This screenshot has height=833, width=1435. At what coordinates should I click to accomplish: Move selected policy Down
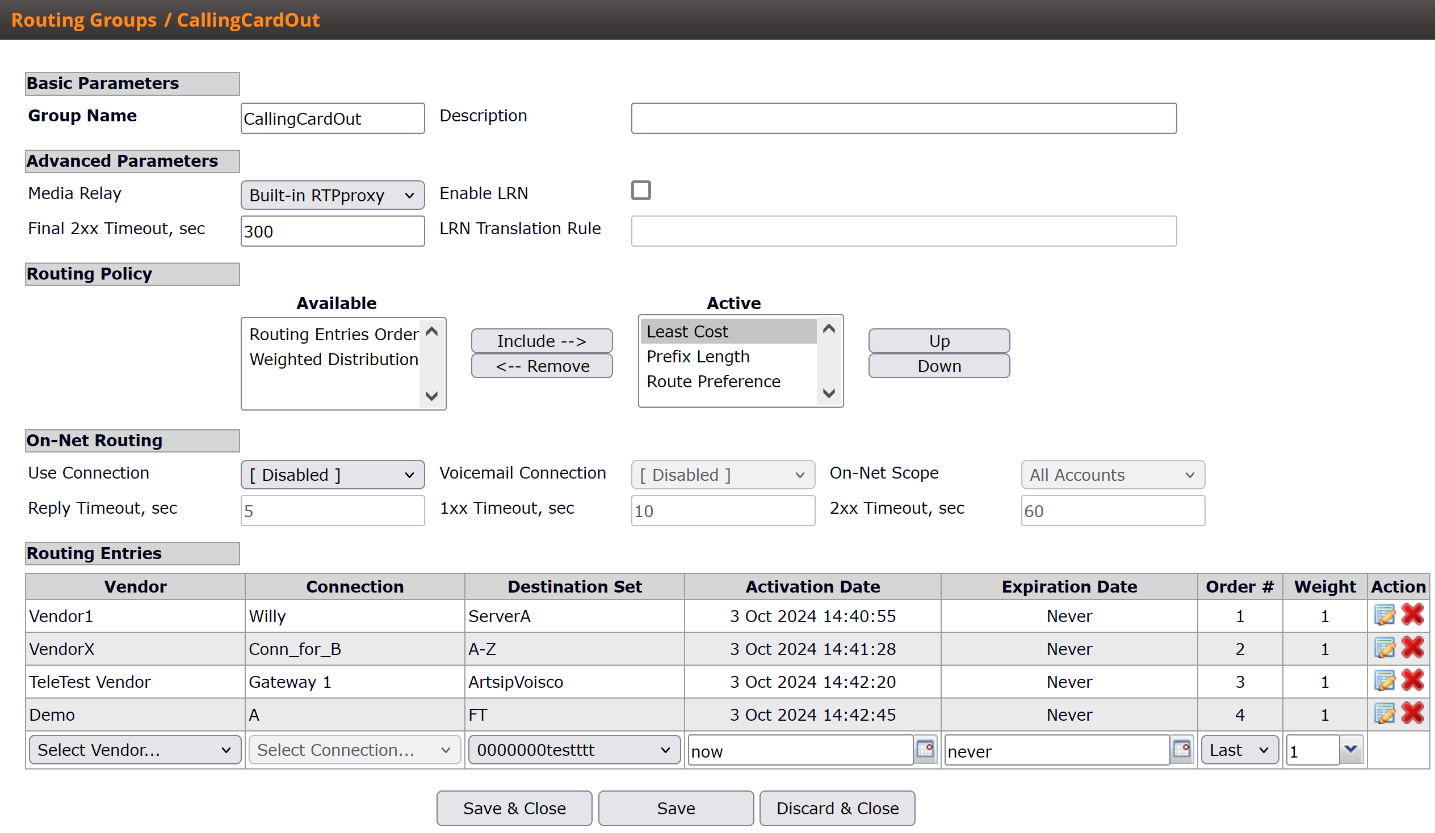938,366
